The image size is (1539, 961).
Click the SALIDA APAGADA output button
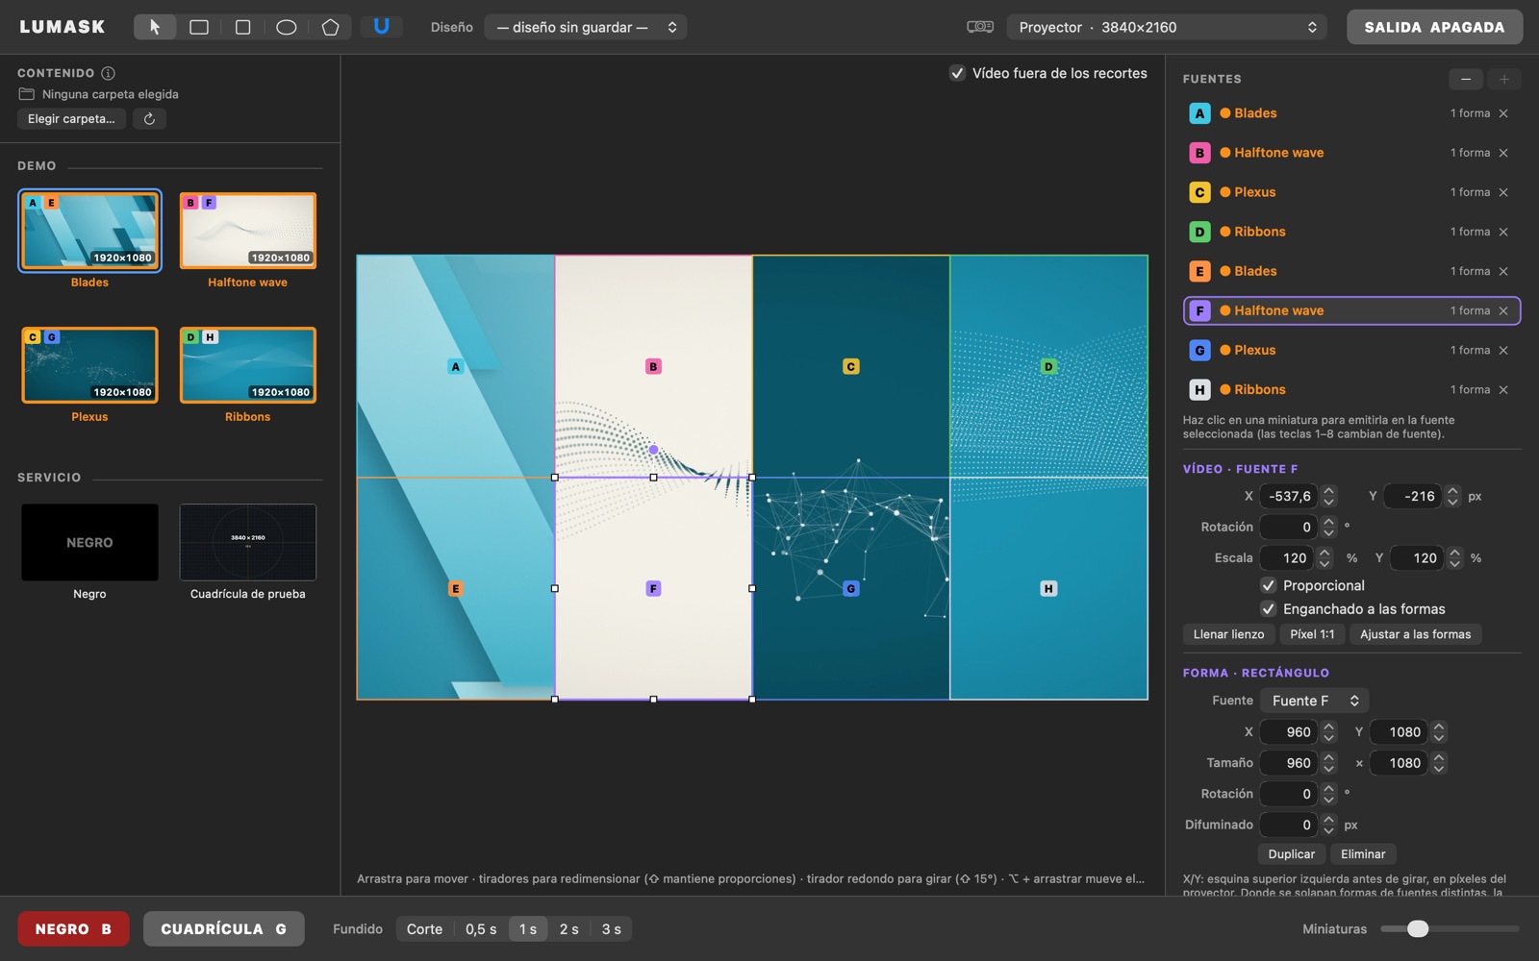(1434, 27)
